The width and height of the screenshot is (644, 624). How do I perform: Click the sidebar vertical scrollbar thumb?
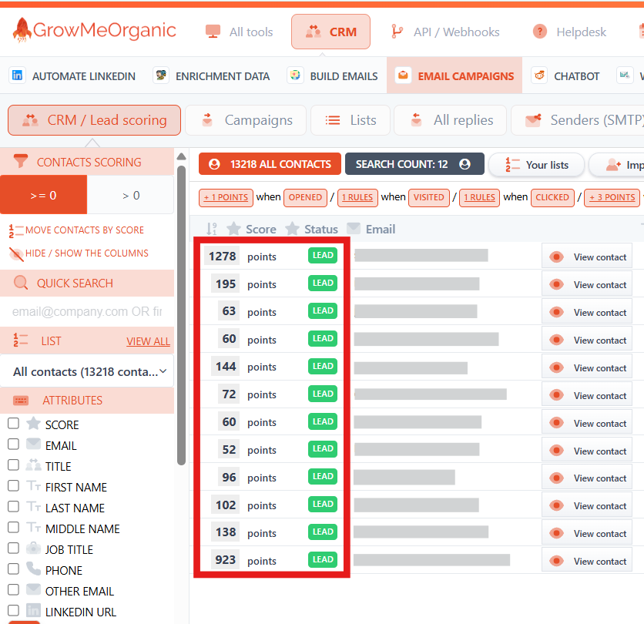point(182,316)
